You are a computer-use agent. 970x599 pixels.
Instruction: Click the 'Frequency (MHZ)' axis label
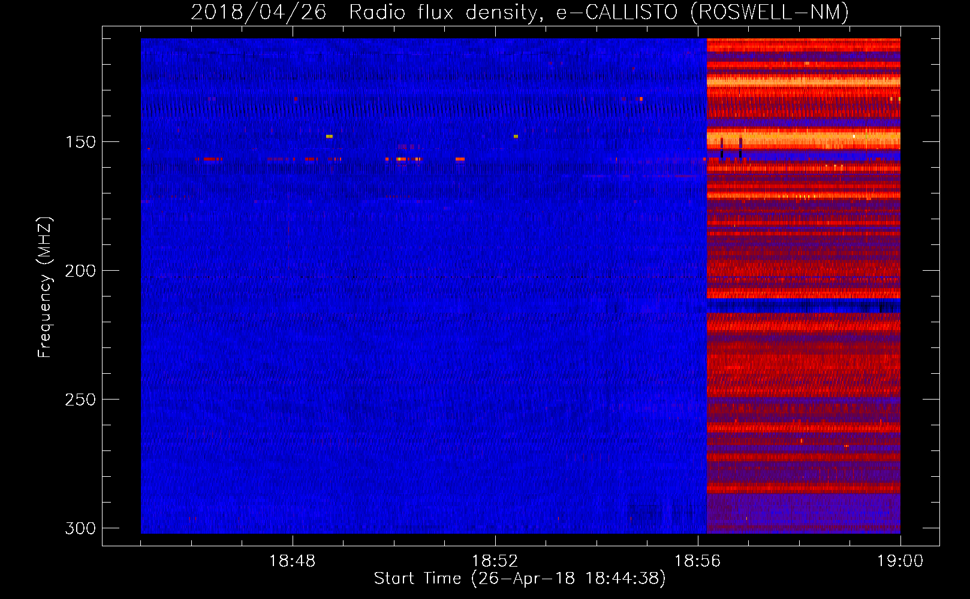pos(45,288)
